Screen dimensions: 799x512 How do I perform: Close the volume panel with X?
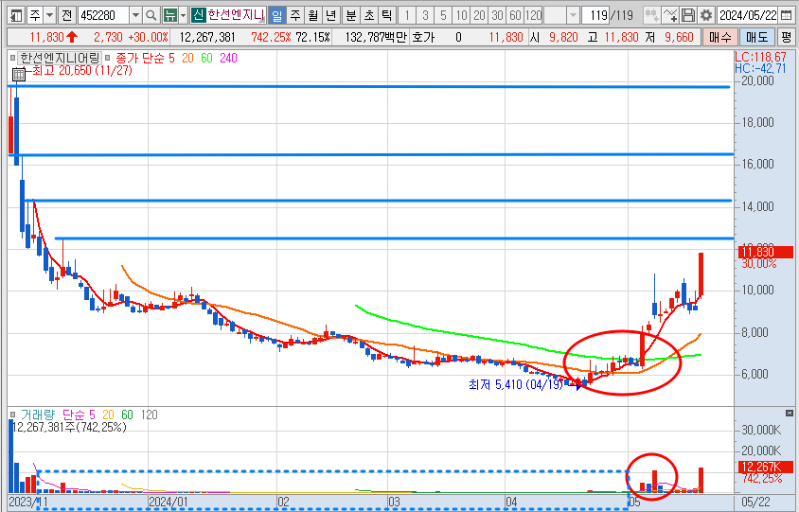point(790,414)
